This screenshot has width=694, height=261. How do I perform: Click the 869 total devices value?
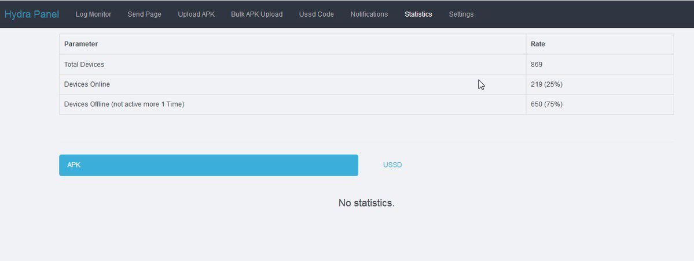pyautogui.click(x=537, y=64)
